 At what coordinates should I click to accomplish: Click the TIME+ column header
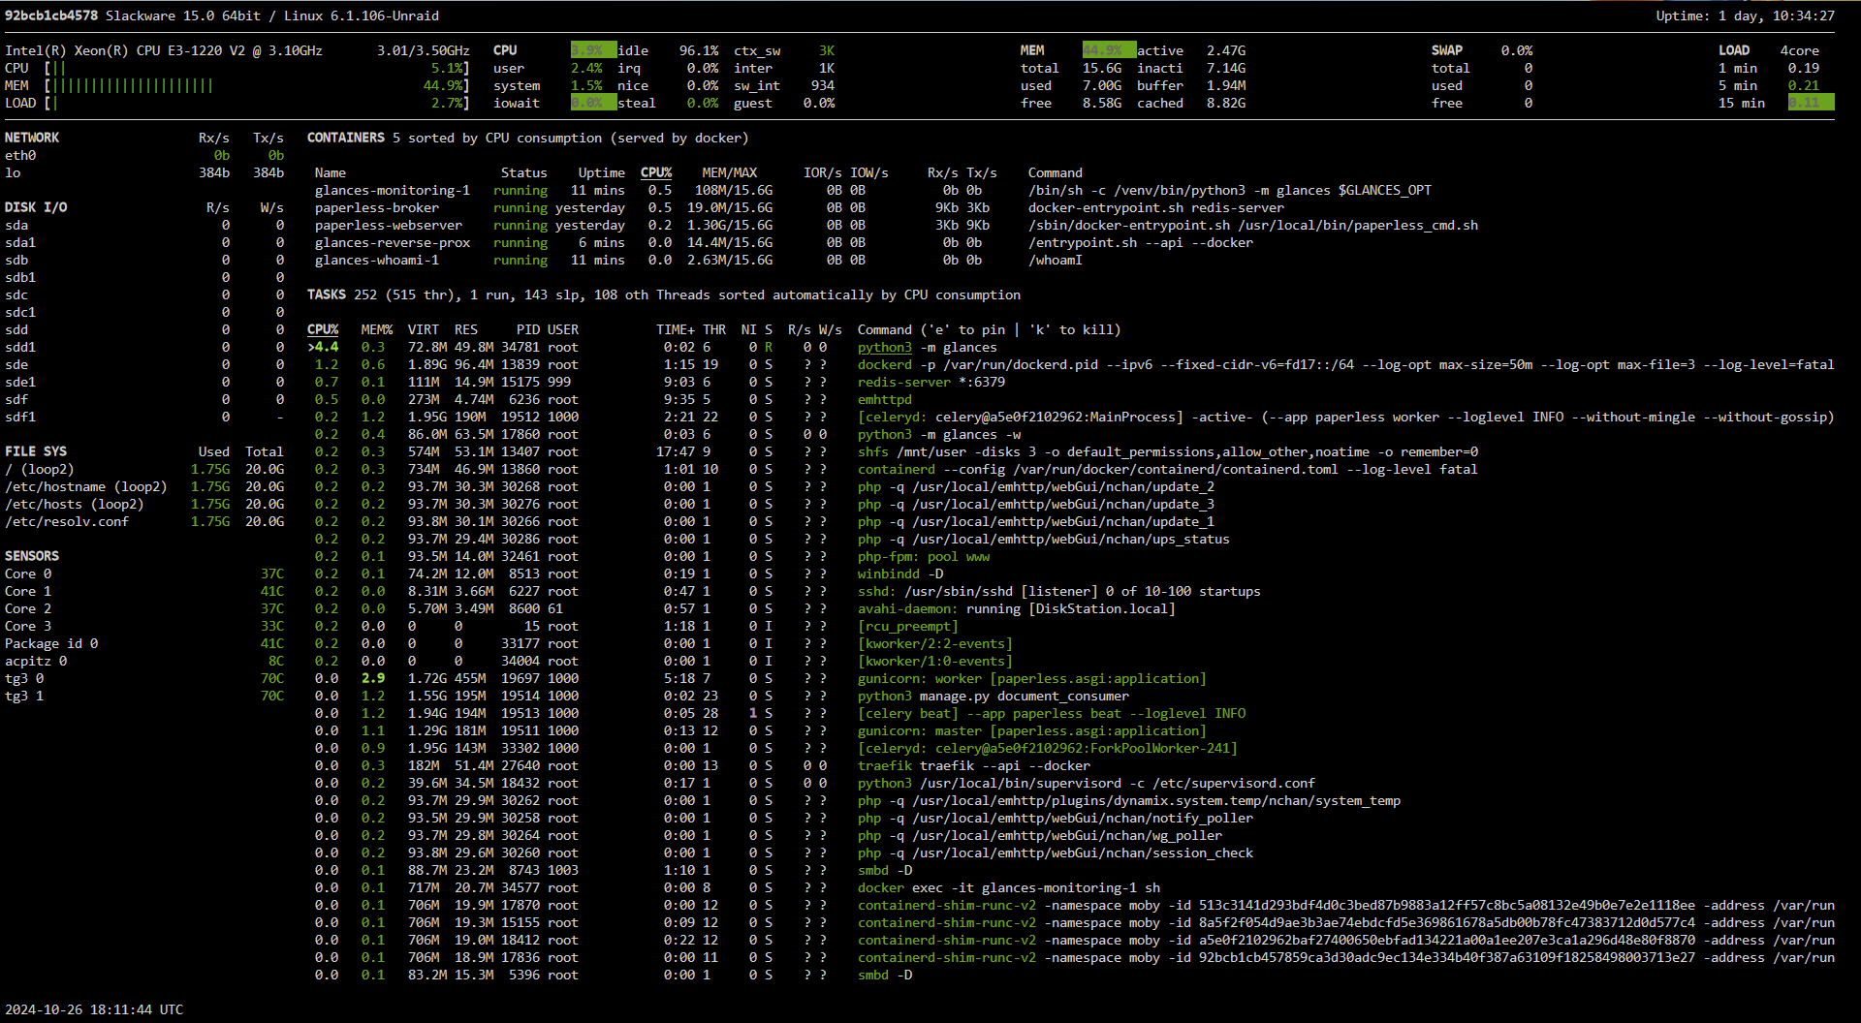pyautogui.click(x=676, y=329)
